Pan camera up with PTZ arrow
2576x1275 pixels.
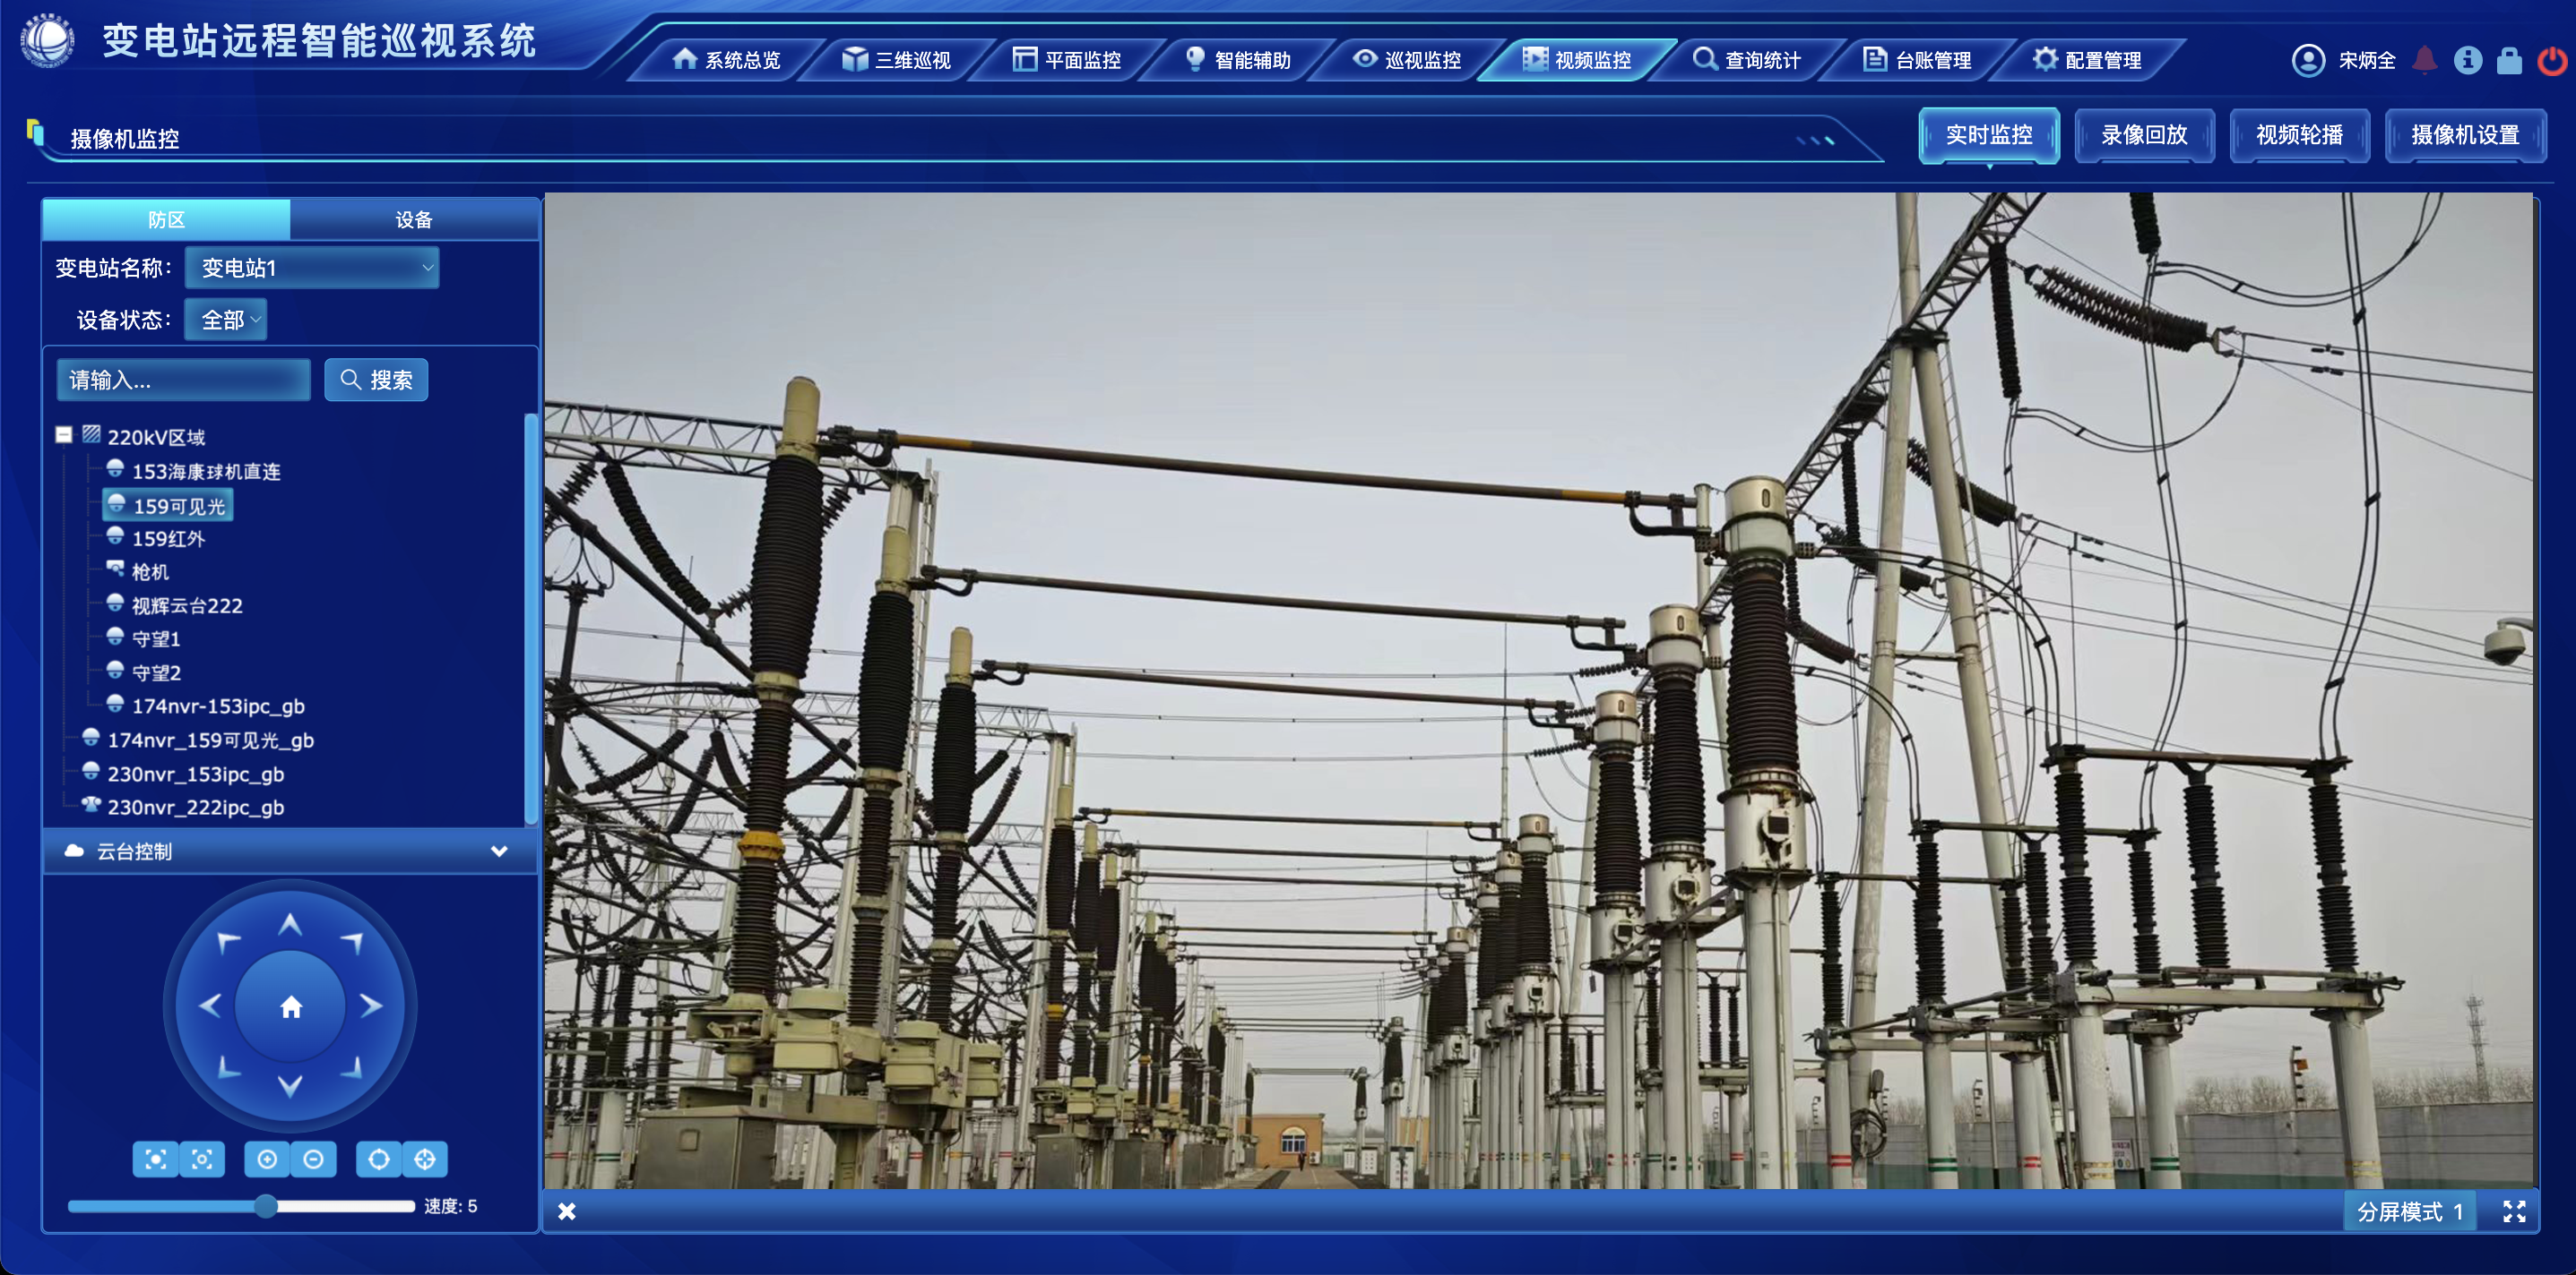click(x=290, y=925)
